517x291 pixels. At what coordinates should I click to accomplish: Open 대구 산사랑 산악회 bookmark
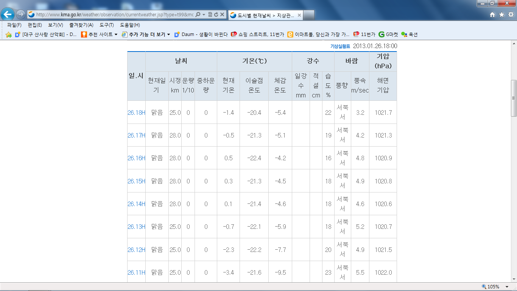[x=46, y=34]
